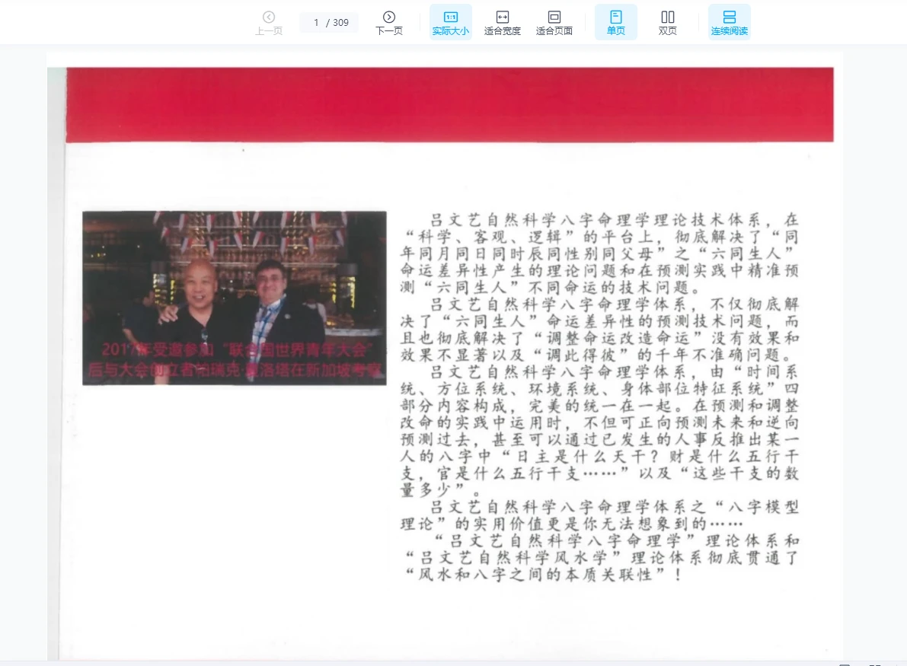Enable 单页 single page layout
This screenshot has width=907, height=666.
(616, 23)
